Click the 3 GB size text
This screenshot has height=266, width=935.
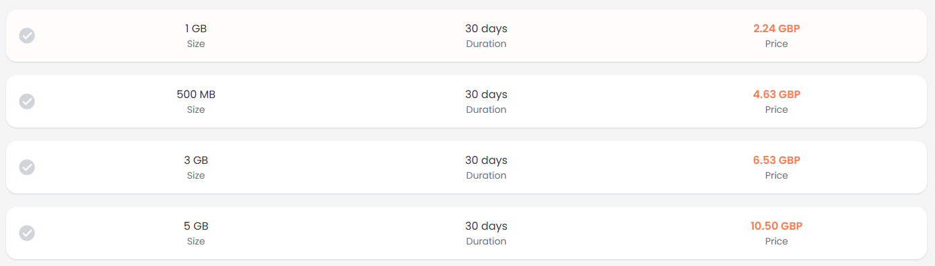point(196,160)
